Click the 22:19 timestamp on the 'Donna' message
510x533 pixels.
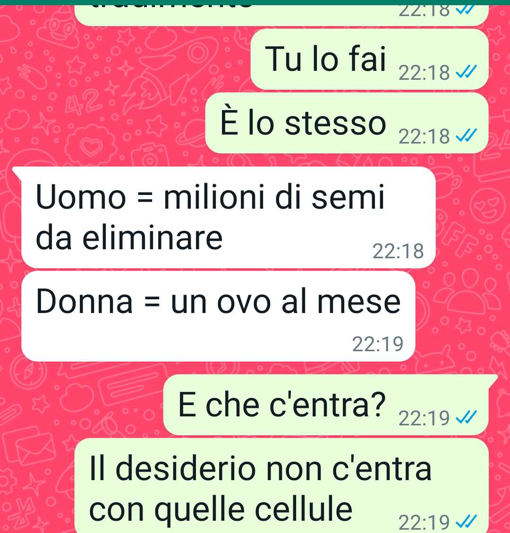[x=378, y=344]
